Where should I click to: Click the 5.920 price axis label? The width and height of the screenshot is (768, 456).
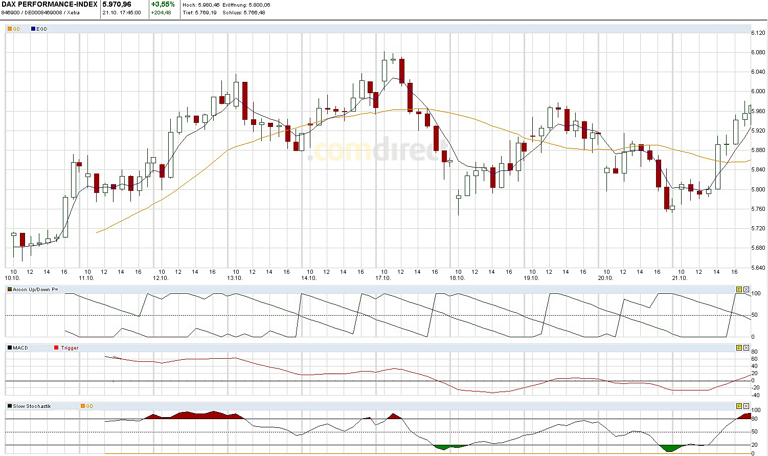(758, 131)
